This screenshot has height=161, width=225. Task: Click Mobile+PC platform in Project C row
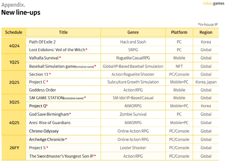[179, 82]
